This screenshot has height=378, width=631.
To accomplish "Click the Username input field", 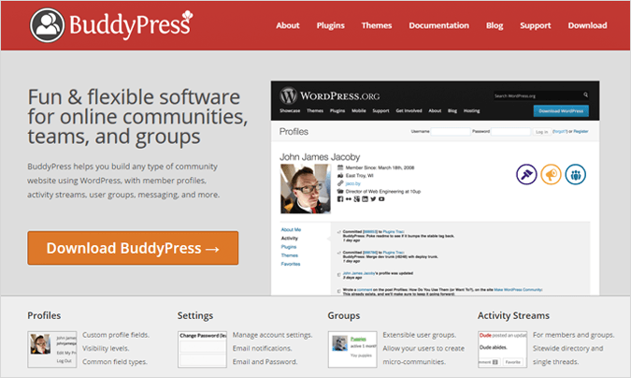I will point(451,131).
